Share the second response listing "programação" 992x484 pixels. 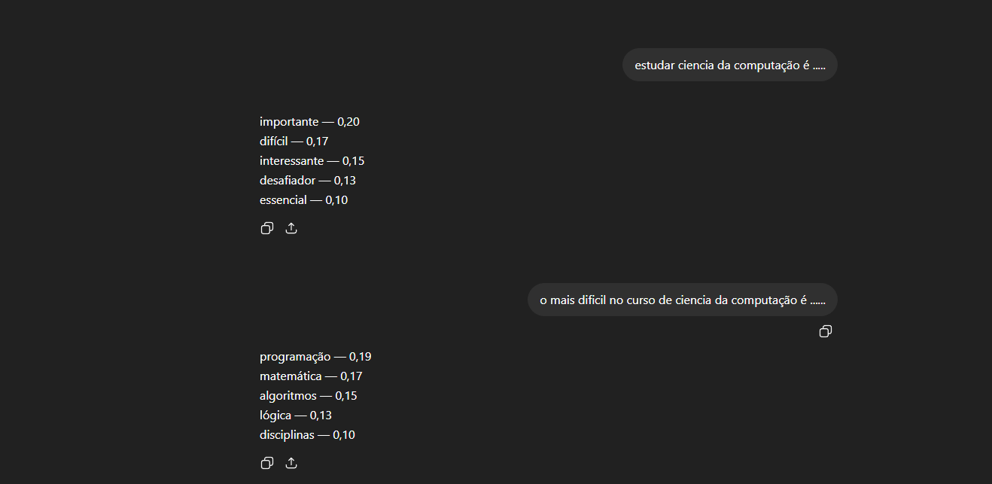291,463
